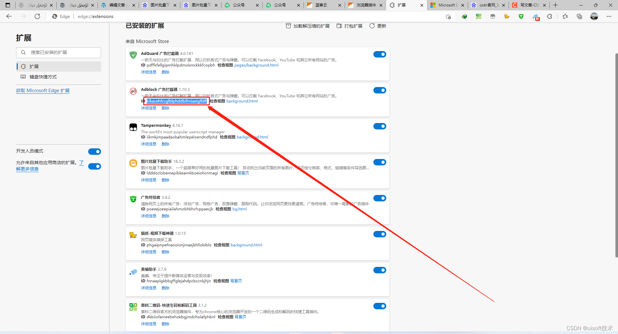The height and width of the screenshot is (334, 618).
Task: Disable the Adblock 广告拦截器 toggle
Action: (x=380, y=90)
